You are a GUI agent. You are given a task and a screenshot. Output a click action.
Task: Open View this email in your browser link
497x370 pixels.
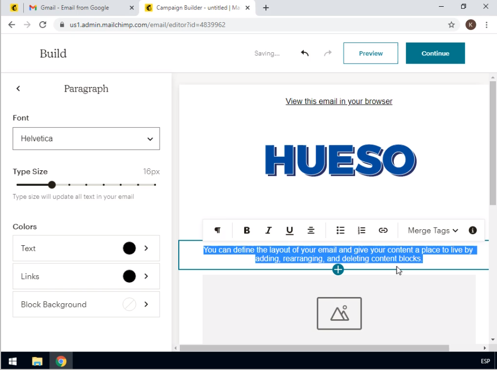pos(339,101)
